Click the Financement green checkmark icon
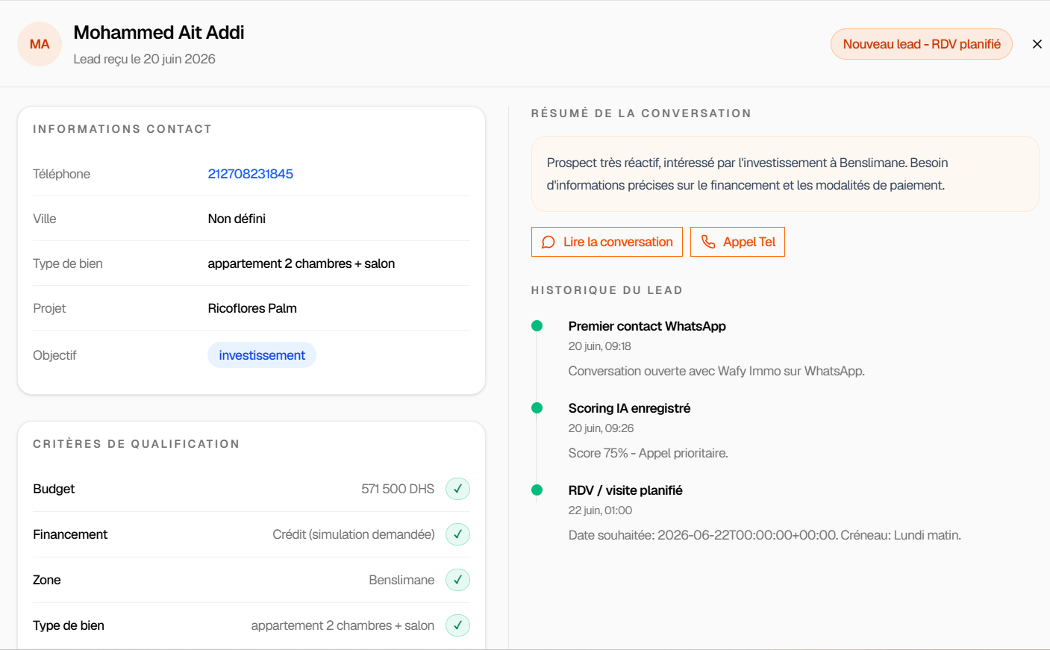The image size is (1050, 650). click(x=457, y=534)
